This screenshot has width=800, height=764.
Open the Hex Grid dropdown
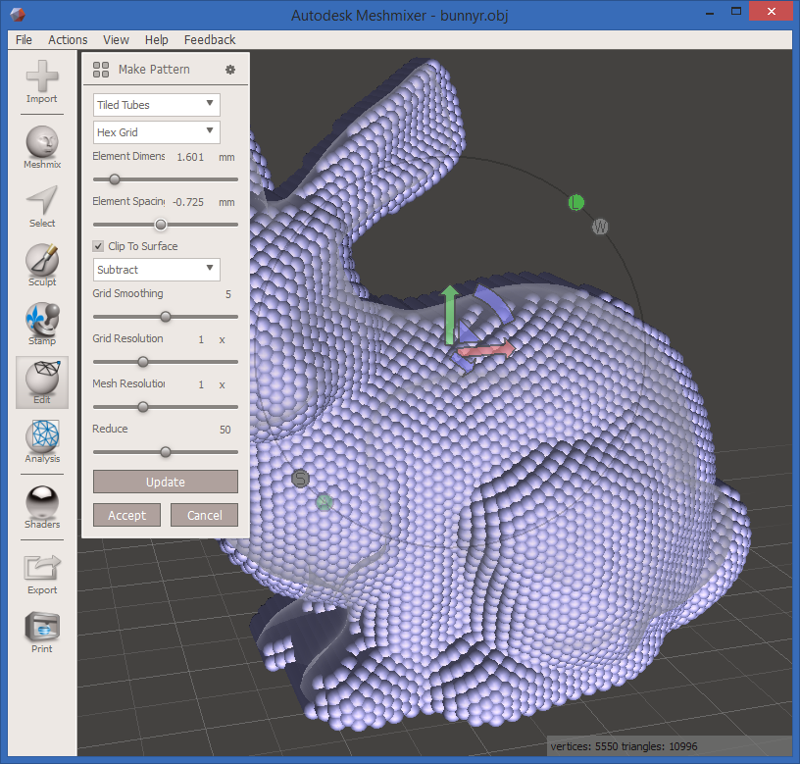tap(157, 132)
